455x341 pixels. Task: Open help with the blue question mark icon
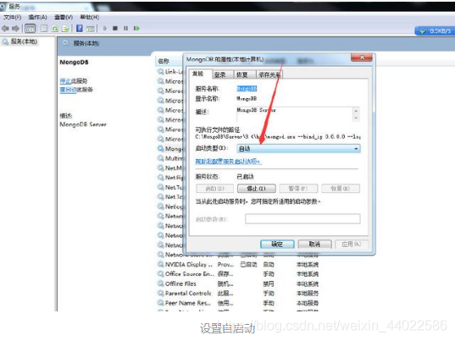coord(79,28)
